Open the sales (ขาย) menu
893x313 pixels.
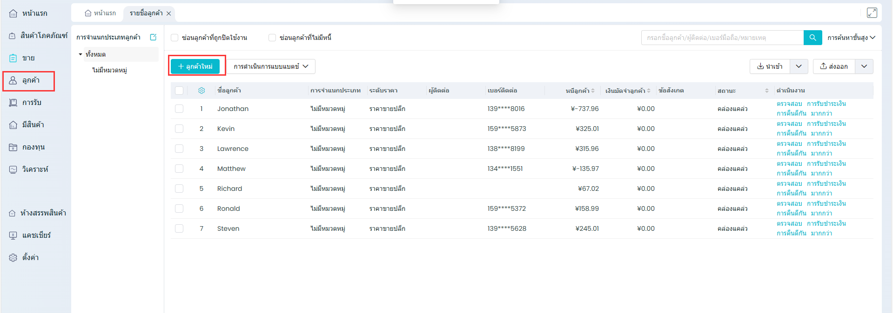tap(28, 58)
